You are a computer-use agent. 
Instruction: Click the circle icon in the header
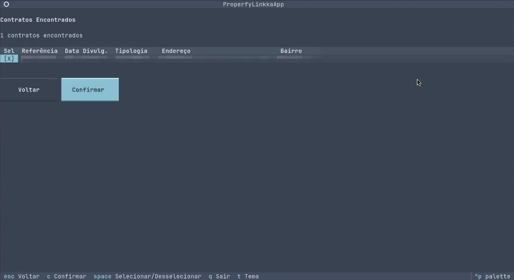click(6, 4)
